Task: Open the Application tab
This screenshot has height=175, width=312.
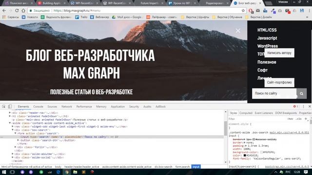Action: tap(118, 106)
